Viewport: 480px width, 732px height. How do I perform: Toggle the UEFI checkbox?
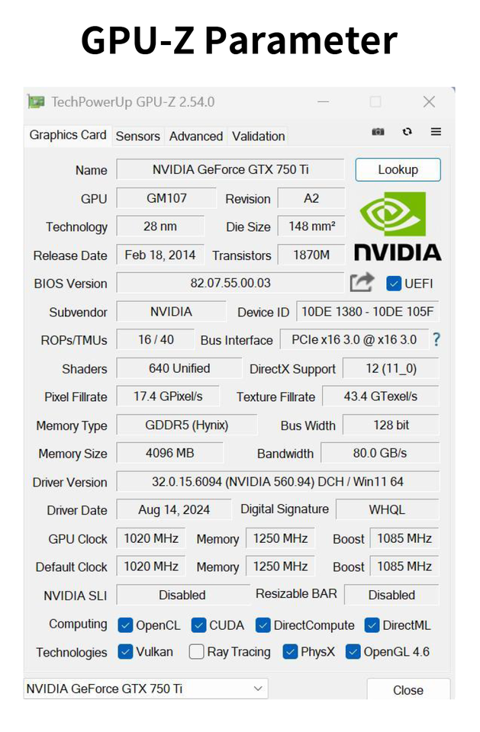point(394,284)
